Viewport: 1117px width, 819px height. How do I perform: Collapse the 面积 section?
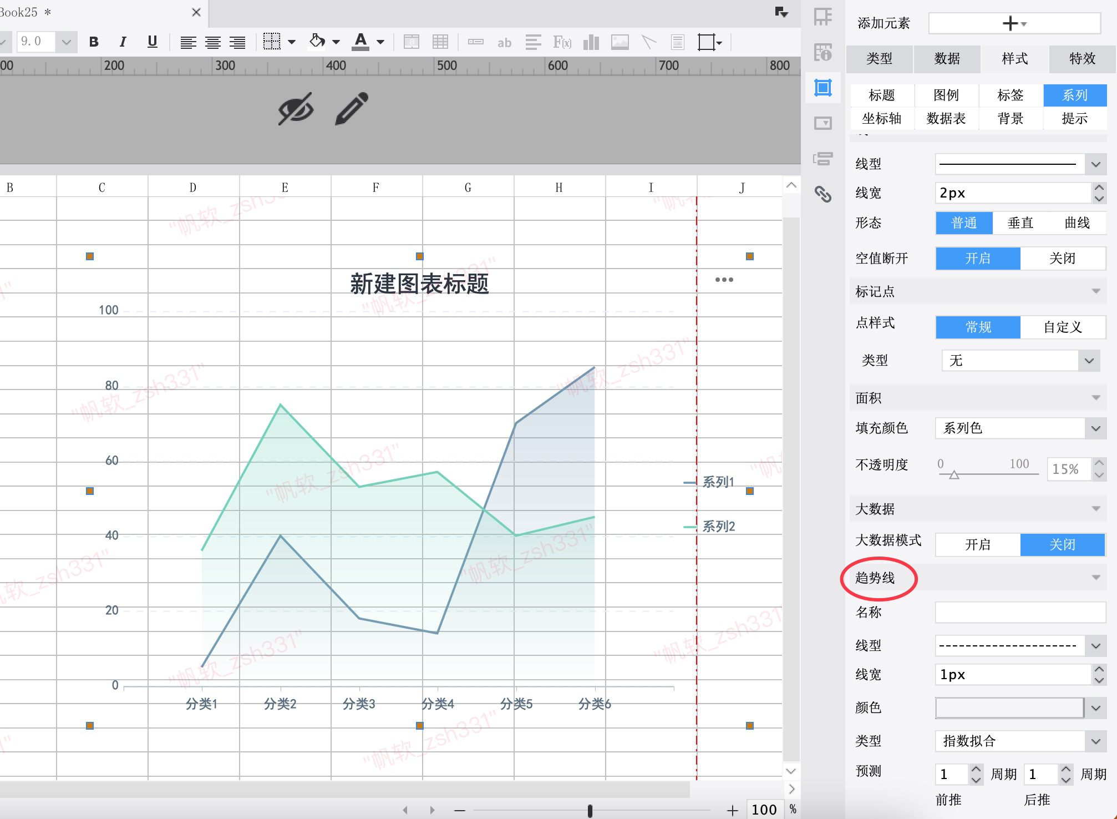[x=1096, y=398]
